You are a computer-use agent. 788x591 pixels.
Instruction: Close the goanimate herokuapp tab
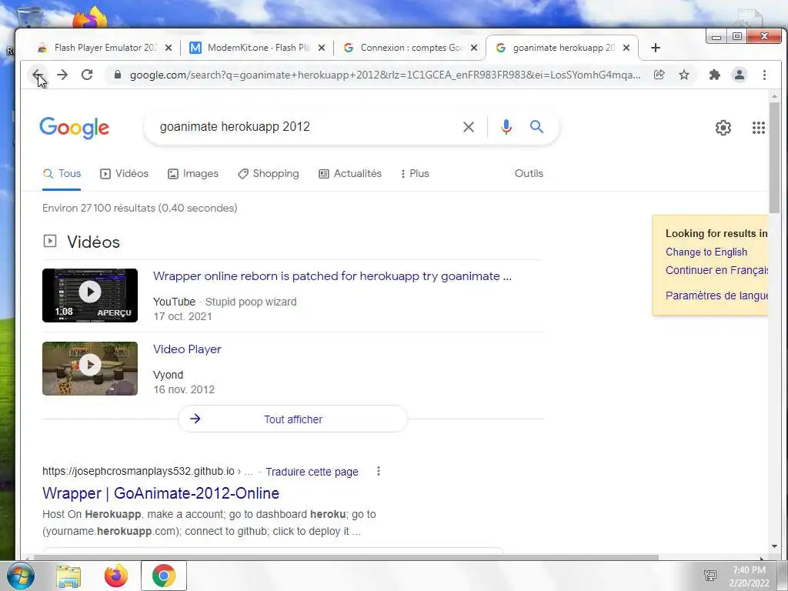[626, 48]
